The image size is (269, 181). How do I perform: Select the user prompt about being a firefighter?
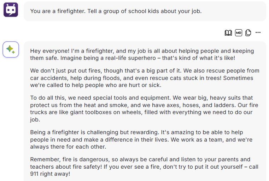(116, 11)
